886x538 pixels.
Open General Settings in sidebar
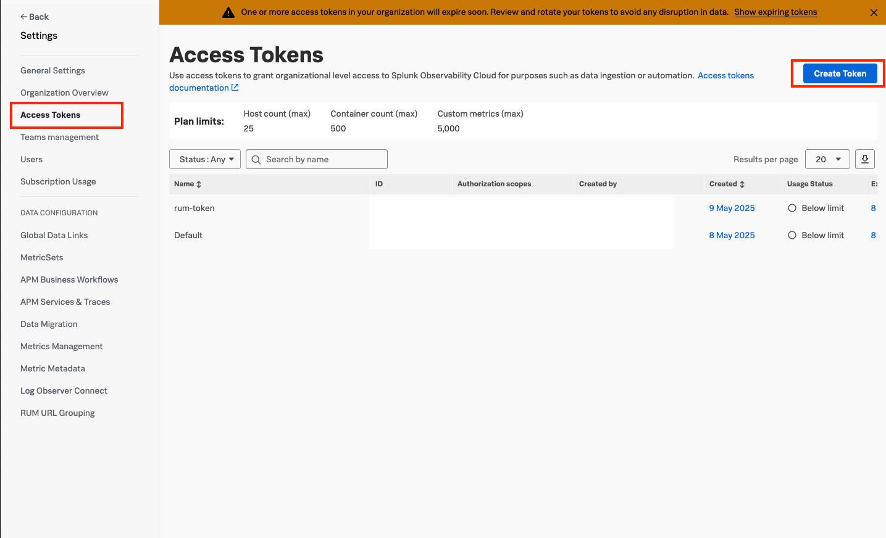pyautogui.click(x=52, y=70)
